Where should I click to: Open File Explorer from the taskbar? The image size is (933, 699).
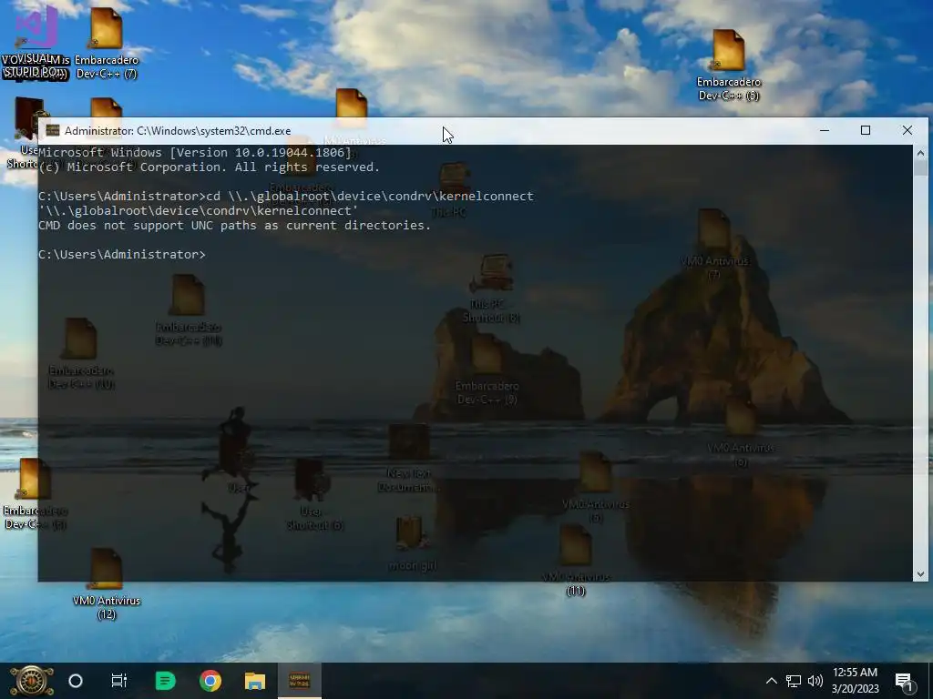click(255, 681)
